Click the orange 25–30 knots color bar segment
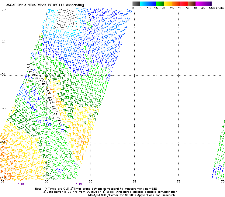Screen dimensions: 225x197 (176, 4)
